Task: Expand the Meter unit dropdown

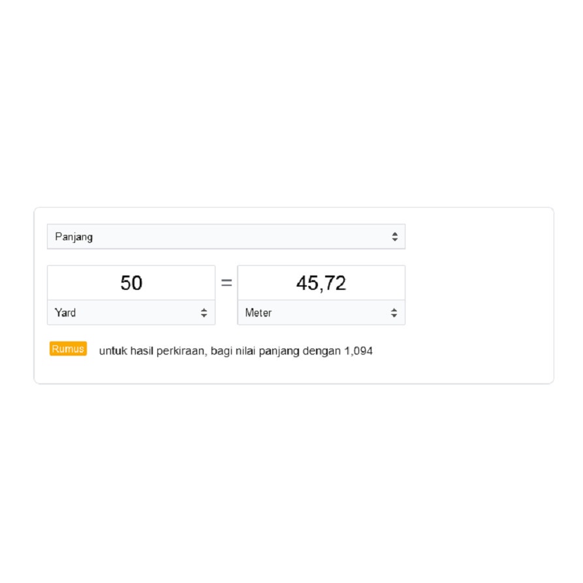Action: (x=321, y=313)
